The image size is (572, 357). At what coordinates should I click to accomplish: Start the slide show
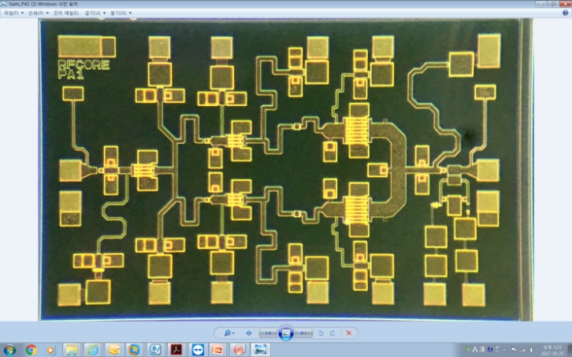(286, 333)
